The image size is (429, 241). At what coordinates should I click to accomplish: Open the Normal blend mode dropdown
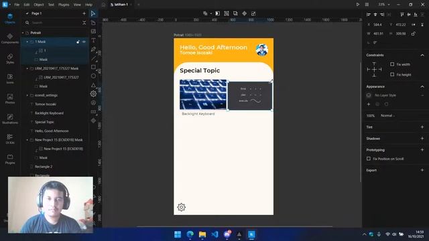pos(387,116)
